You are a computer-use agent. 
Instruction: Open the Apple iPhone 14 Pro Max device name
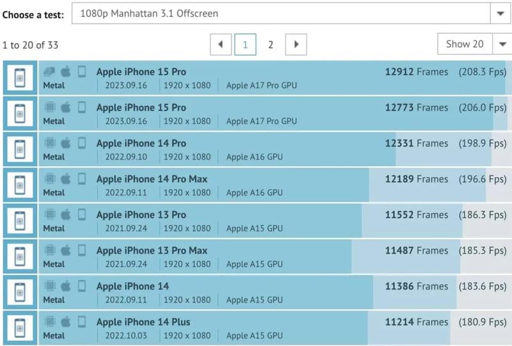click(152, 179)
